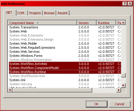This screenshot has width=134, height=111.
Task: Select System.Web component row
Action: coord(65,31)
